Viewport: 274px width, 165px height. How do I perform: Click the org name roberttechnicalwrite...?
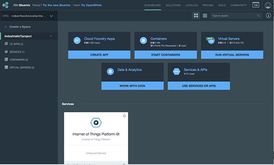coord(29,16)
